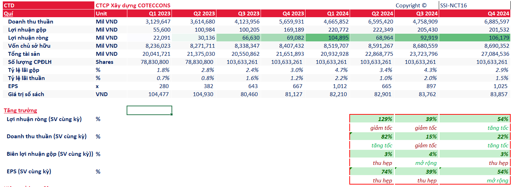517x187 pixels.
Task: Click 'mở rộng' under the 4% cell
Action: tap(427, 163)
